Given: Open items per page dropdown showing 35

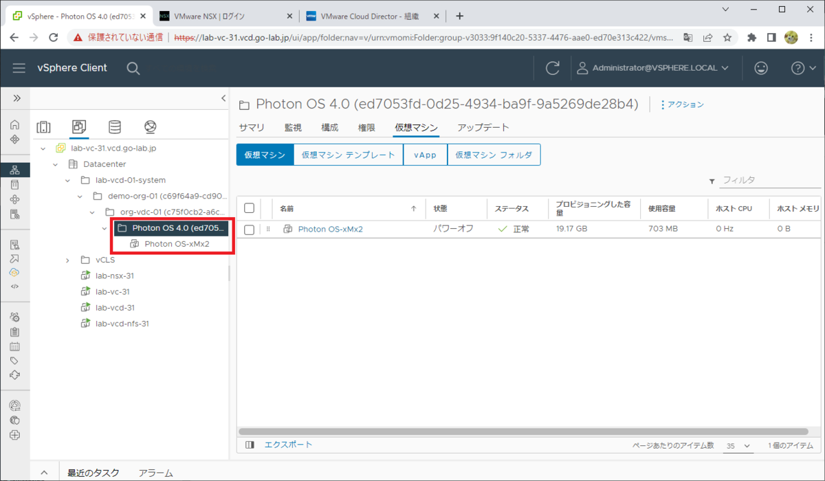Looking at the screenshot, I should point(737,446).
